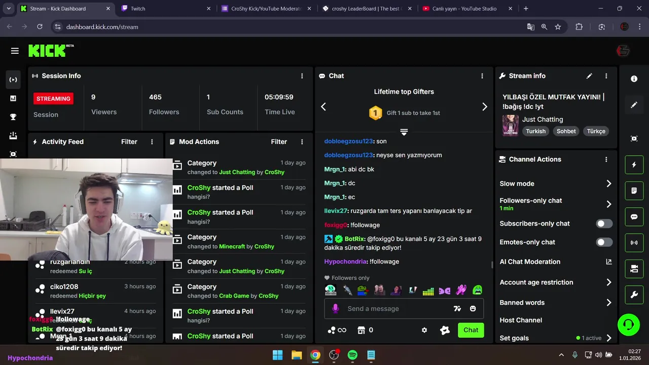
Task: Switch to Canlı yayın YouTube Studio tab
Action: [467, 9]
